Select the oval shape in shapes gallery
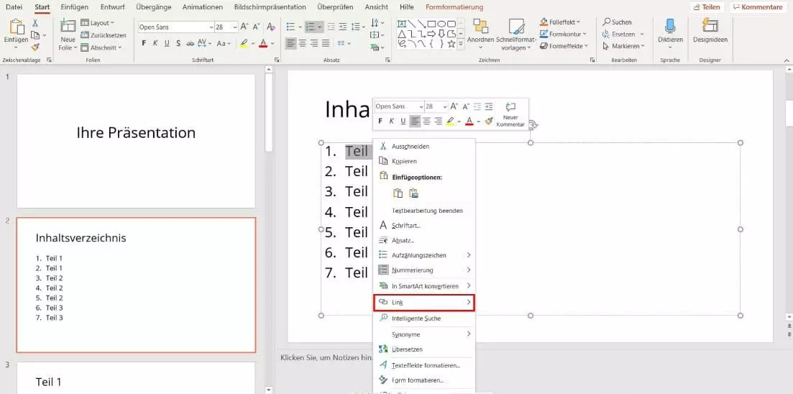Viewport: 793px width, 394px height. point(442,24)
